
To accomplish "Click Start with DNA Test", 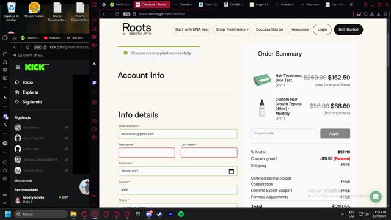I will (x=191, y=29).
